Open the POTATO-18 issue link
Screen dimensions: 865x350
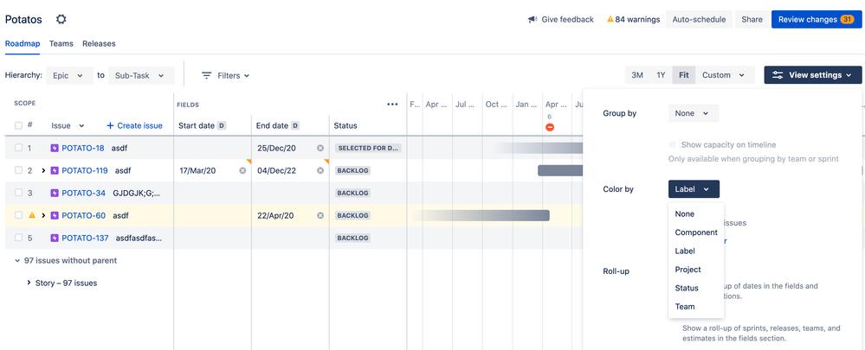coord(83,148)
